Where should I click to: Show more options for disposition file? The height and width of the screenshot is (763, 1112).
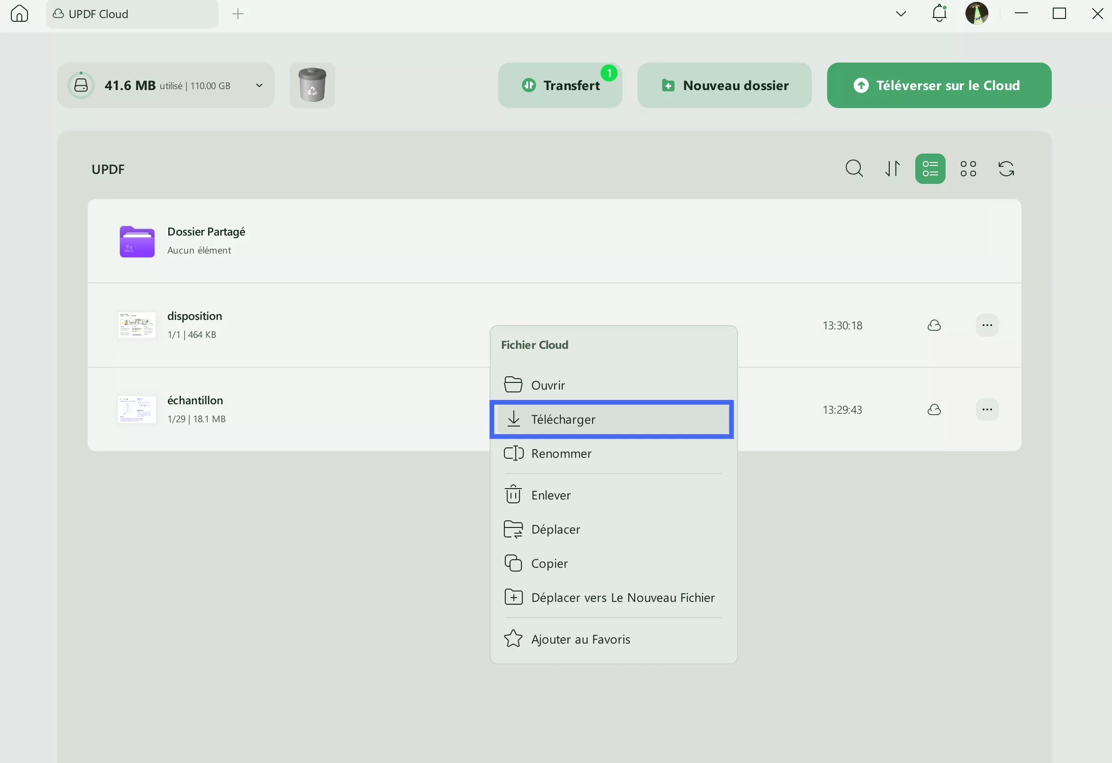(987, 325)
